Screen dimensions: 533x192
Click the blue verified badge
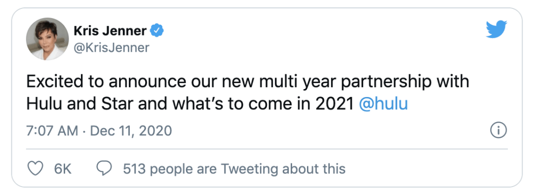pos(157,31)
